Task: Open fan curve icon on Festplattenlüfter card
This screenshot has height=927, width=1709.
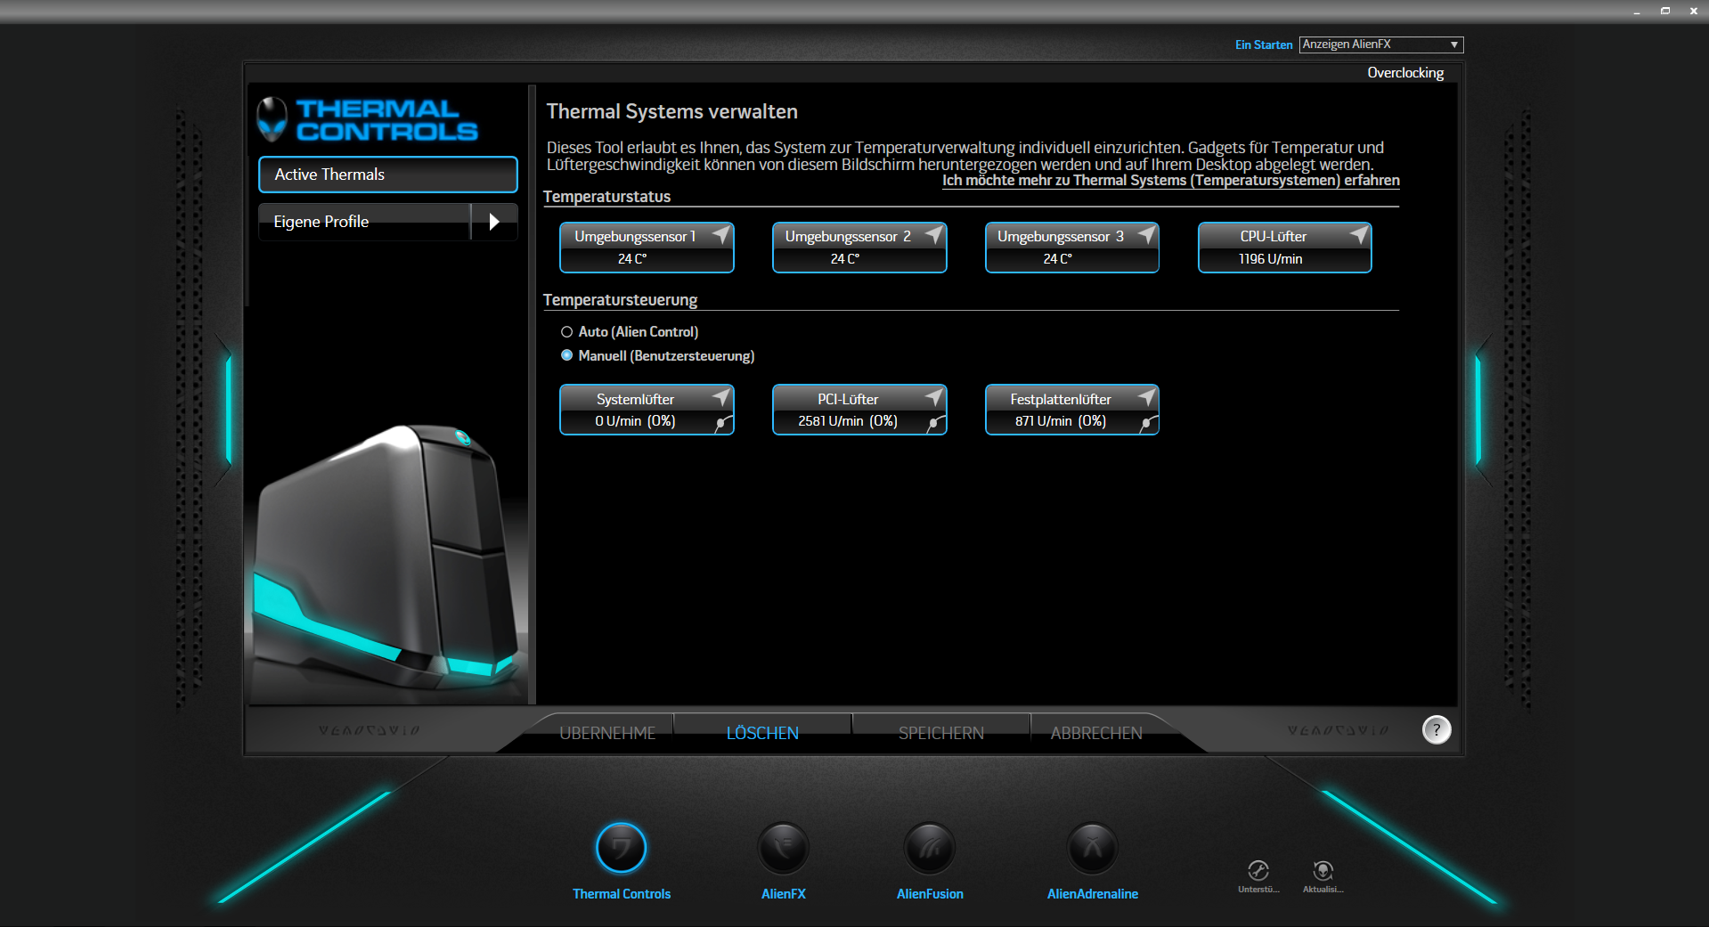Action: pos(1149,424)
